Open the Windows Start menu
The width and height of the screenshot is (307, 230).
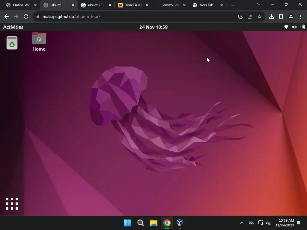[x=127, y=223]
